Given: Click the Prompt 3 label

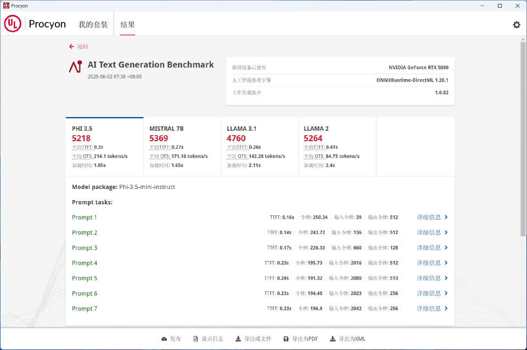Looking at the screenshot, I should tap(85, 248).
